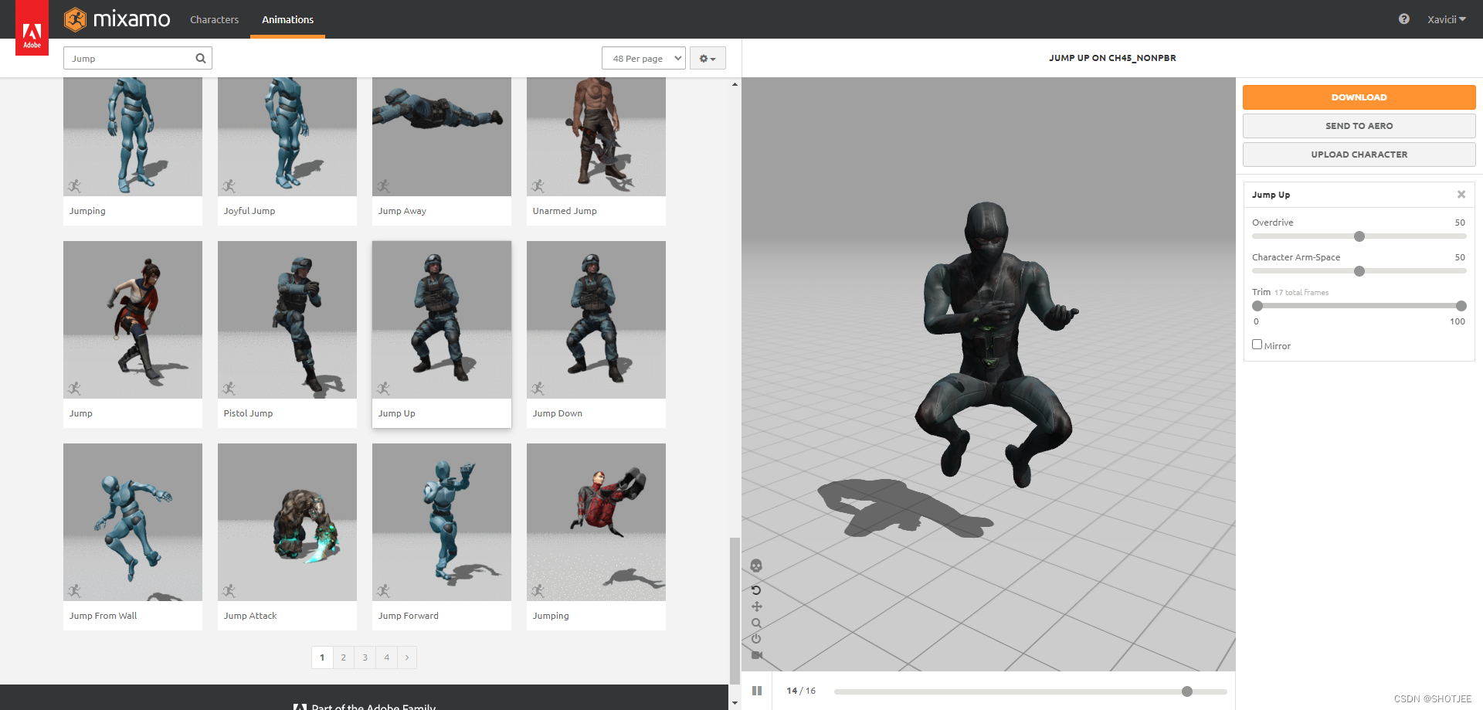Click the pan camera arrows icon
Viewport: 1483px width, 710px height.
pos(757,606)
